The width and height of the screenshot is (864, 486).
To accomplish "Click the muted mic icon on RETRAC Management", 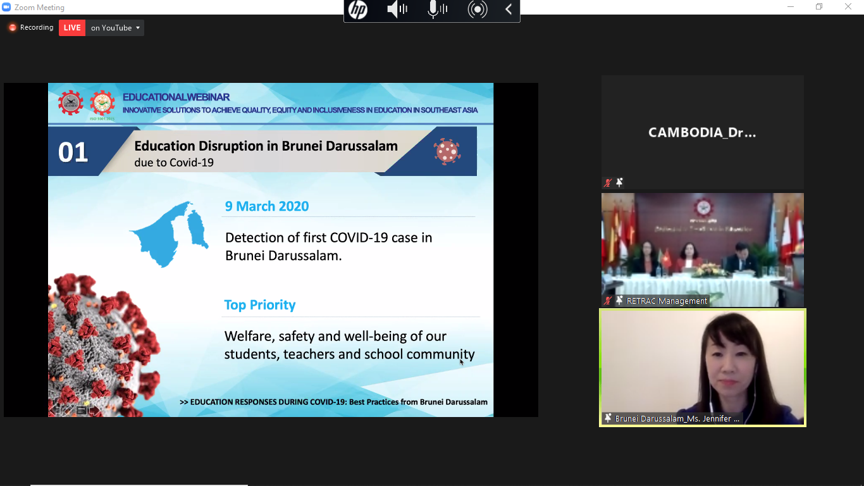I will pyautogui.click(x=608, y=301).
